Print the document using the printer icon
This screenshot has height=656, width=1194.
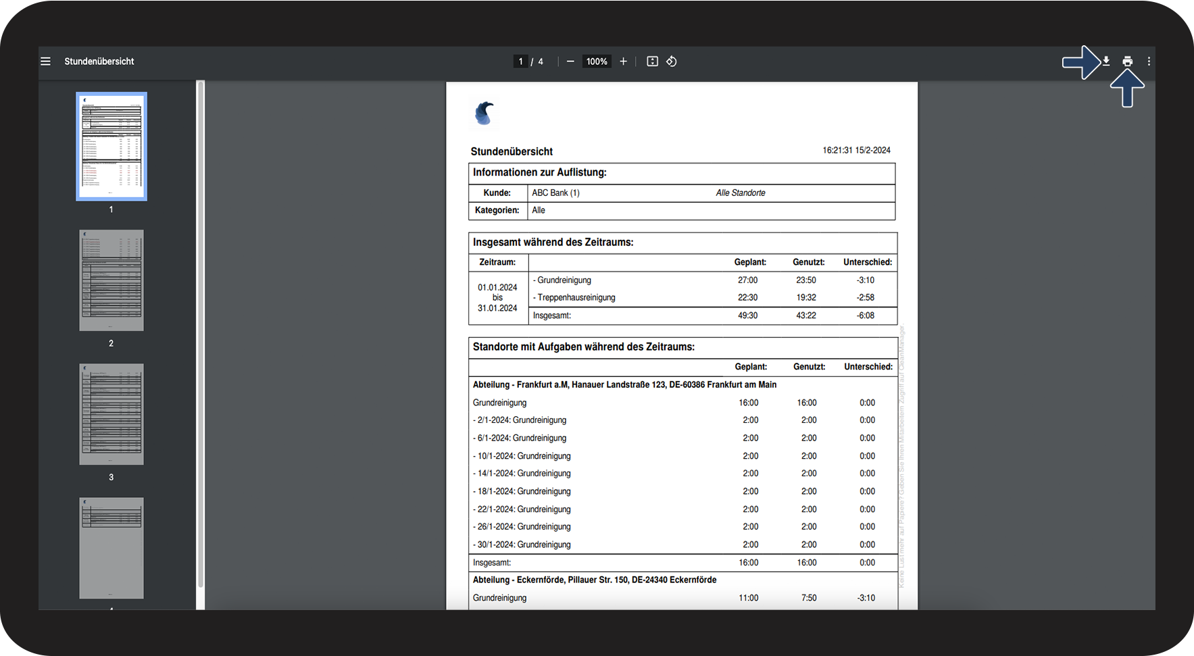click(x=1127, y=61)
